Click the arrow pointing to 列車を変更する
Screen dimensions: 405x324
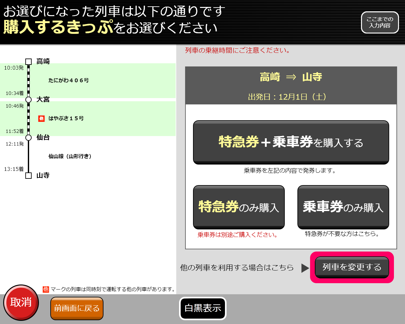(x=305, y=268)
